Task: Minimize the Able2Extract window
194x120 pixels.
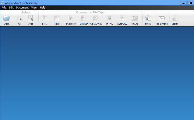Action: pyautogui.click(x=183, y=3)
